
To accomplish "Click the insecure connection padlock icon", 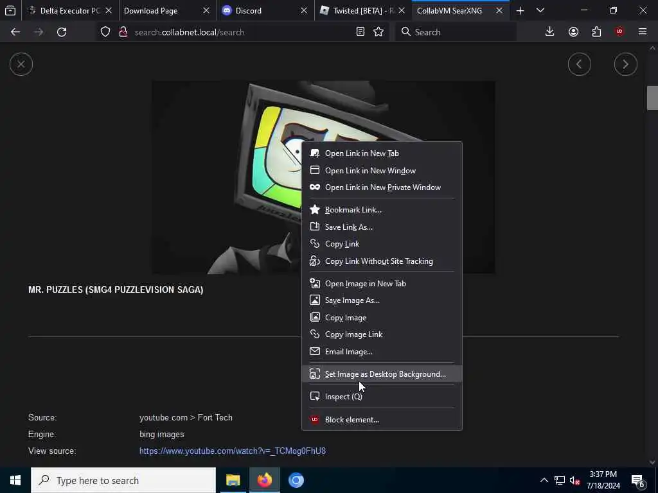I will (x=123, y=32).
